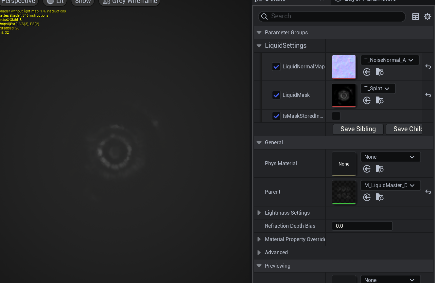Click the Save Child button
The width and height of the screenshot is (435, 283).
tap(404, 129)
